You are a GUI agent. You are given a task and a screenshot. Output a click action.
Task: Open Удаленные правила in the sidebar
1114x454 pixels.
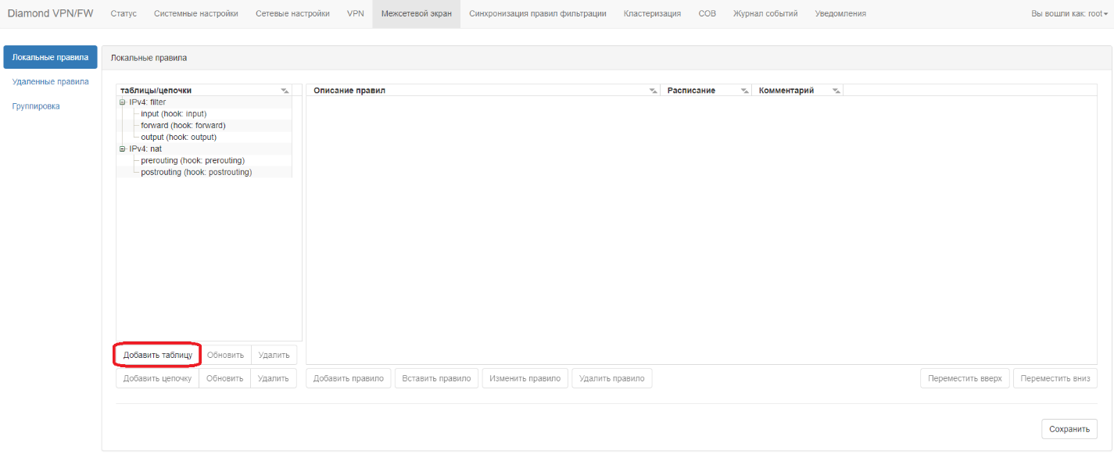[x=50, y=81]
